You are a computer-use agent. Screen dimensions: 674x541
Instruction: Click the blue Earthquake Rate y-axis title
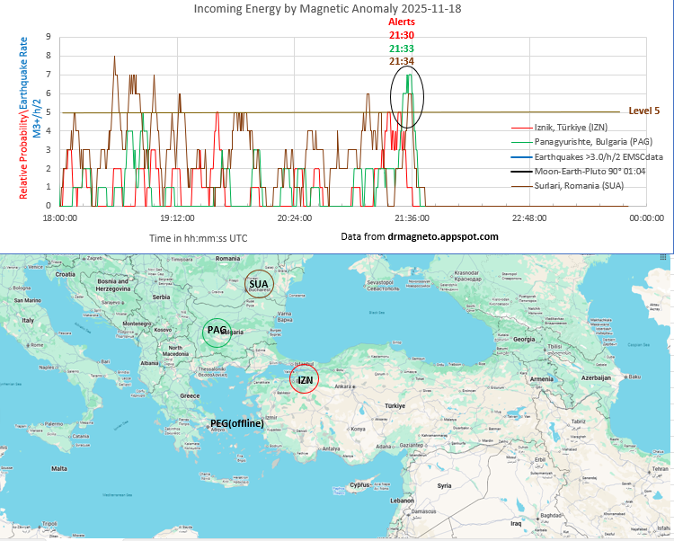click(x=23, y=74)
